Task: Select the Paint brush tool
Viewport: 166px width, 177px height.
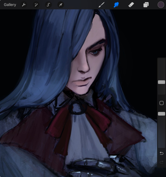Action: [x=101, y=5]
